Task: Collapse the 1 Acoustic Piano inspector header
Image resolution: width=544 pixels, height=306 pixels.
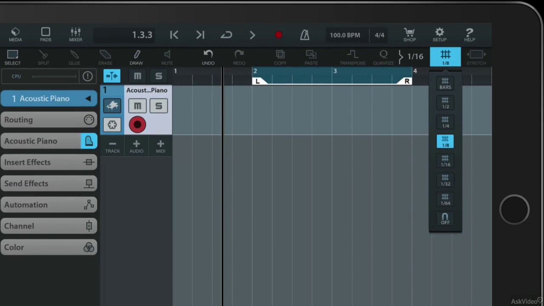Action: 49,99
